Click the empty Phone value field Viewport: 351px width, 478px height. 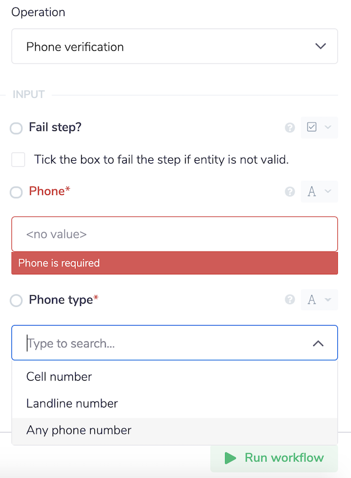tap(174, 234)
